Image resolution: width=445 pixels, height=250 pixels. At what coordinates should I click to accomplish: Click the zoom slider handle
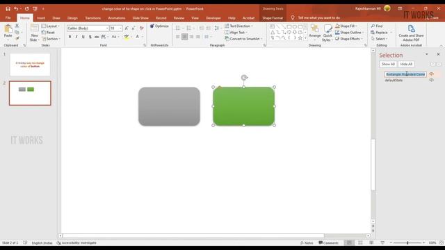pyautogui.click(x=407, y=243)
